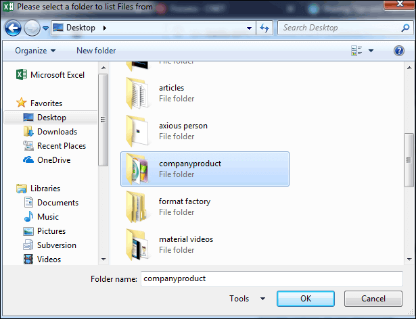Image resolution: width=416 pixels, height=319 pixels.
Task: Click the Subversion library icon
Action: [x=28, y=245]
